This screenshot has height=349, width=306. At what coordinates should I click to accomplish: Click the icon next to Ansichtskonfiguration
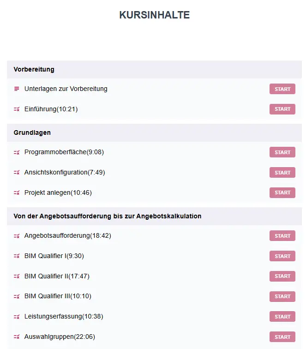[x=17, y=173]
